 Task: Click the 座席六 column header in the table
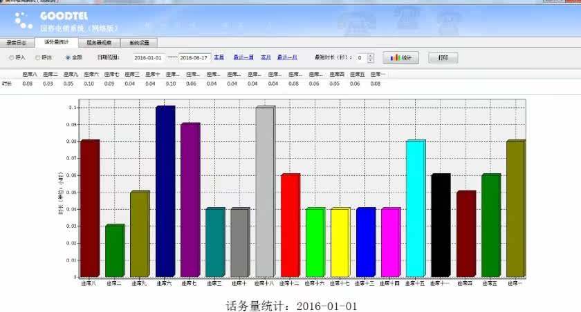pos(91,75)
